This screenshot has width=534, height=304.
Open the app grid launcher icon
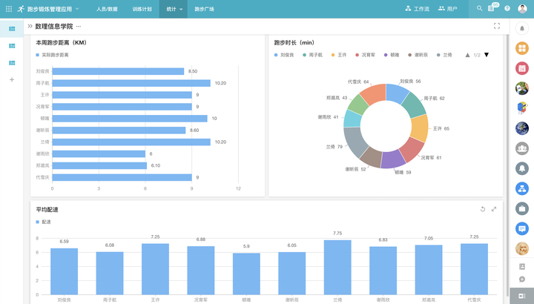coord(9,9)
